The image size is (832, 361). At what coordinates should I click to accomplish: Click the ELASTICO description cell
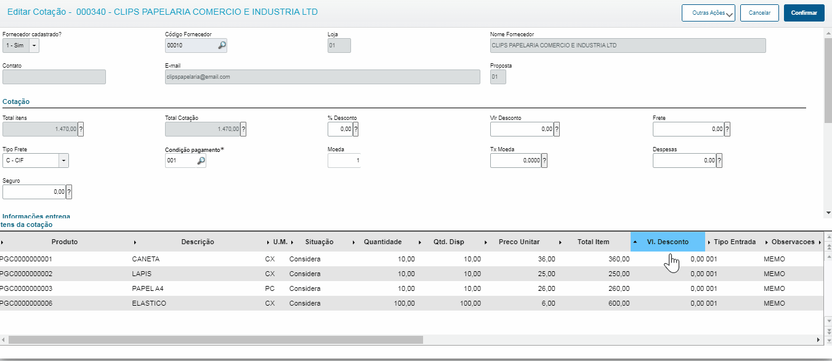click(198, 303)
